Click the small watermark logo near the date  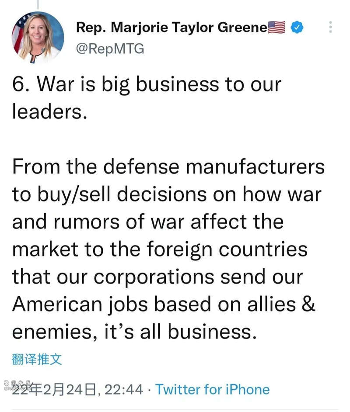coord(17,385)
